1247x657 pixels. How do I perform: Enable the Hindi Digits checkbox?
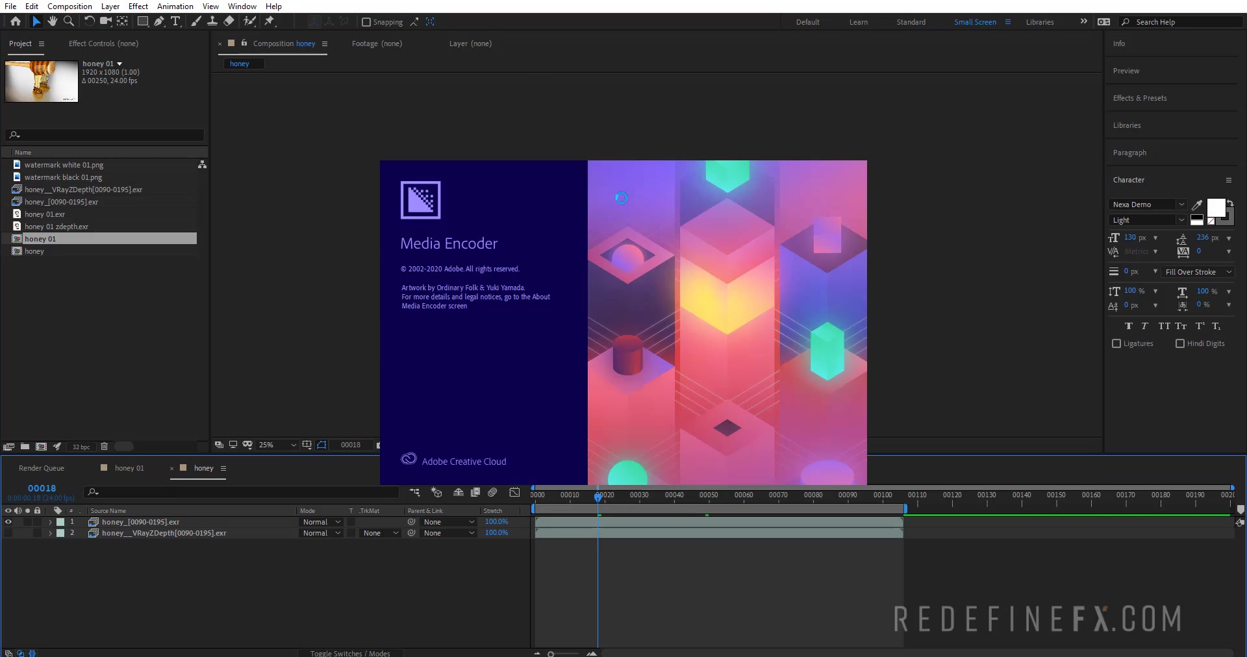[1180, 343]
